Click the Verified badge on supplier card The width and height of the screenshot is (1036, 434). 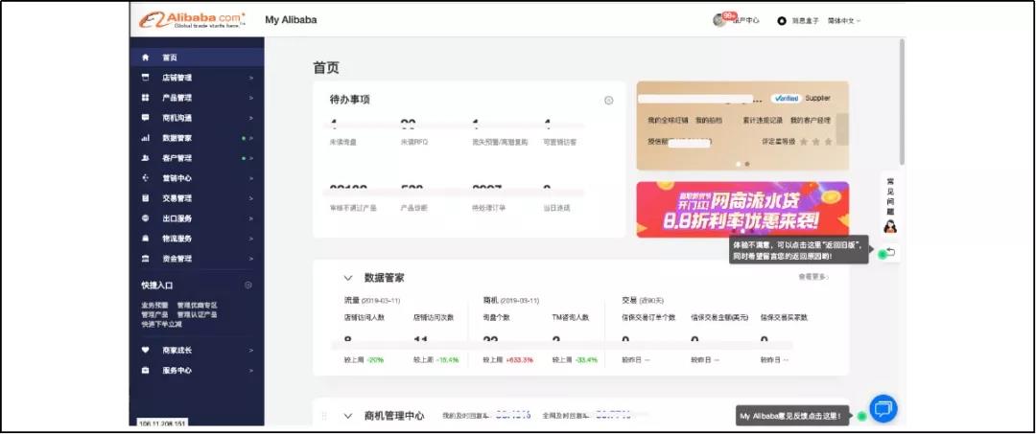pos(785,99)
